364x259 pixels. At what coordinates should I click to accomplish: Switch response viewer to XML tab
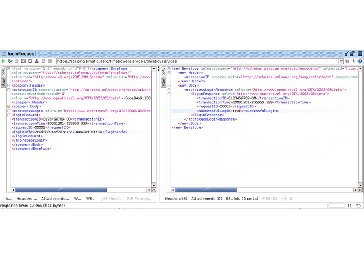[x=163, y=71]
